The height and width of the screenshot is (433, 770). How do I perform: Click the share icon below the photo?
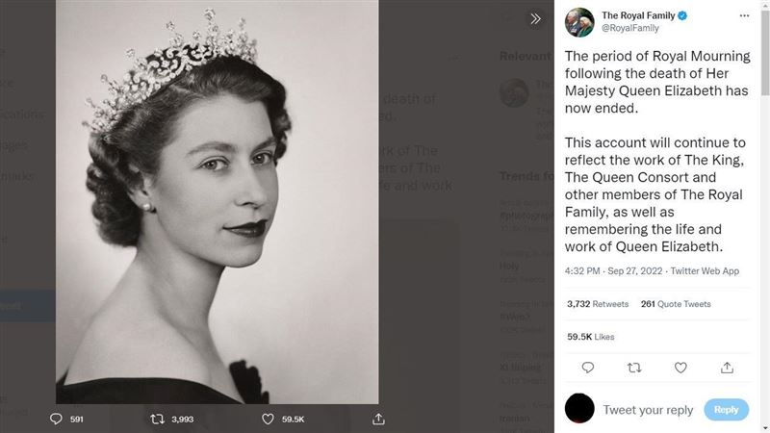378,420
